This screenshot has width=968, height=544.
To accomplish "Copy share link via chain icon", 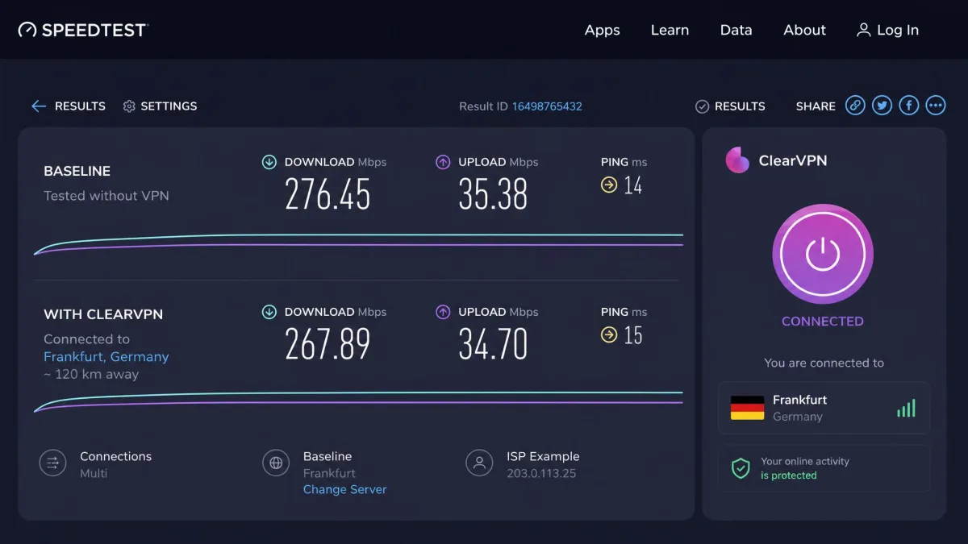I will point(855,106).
